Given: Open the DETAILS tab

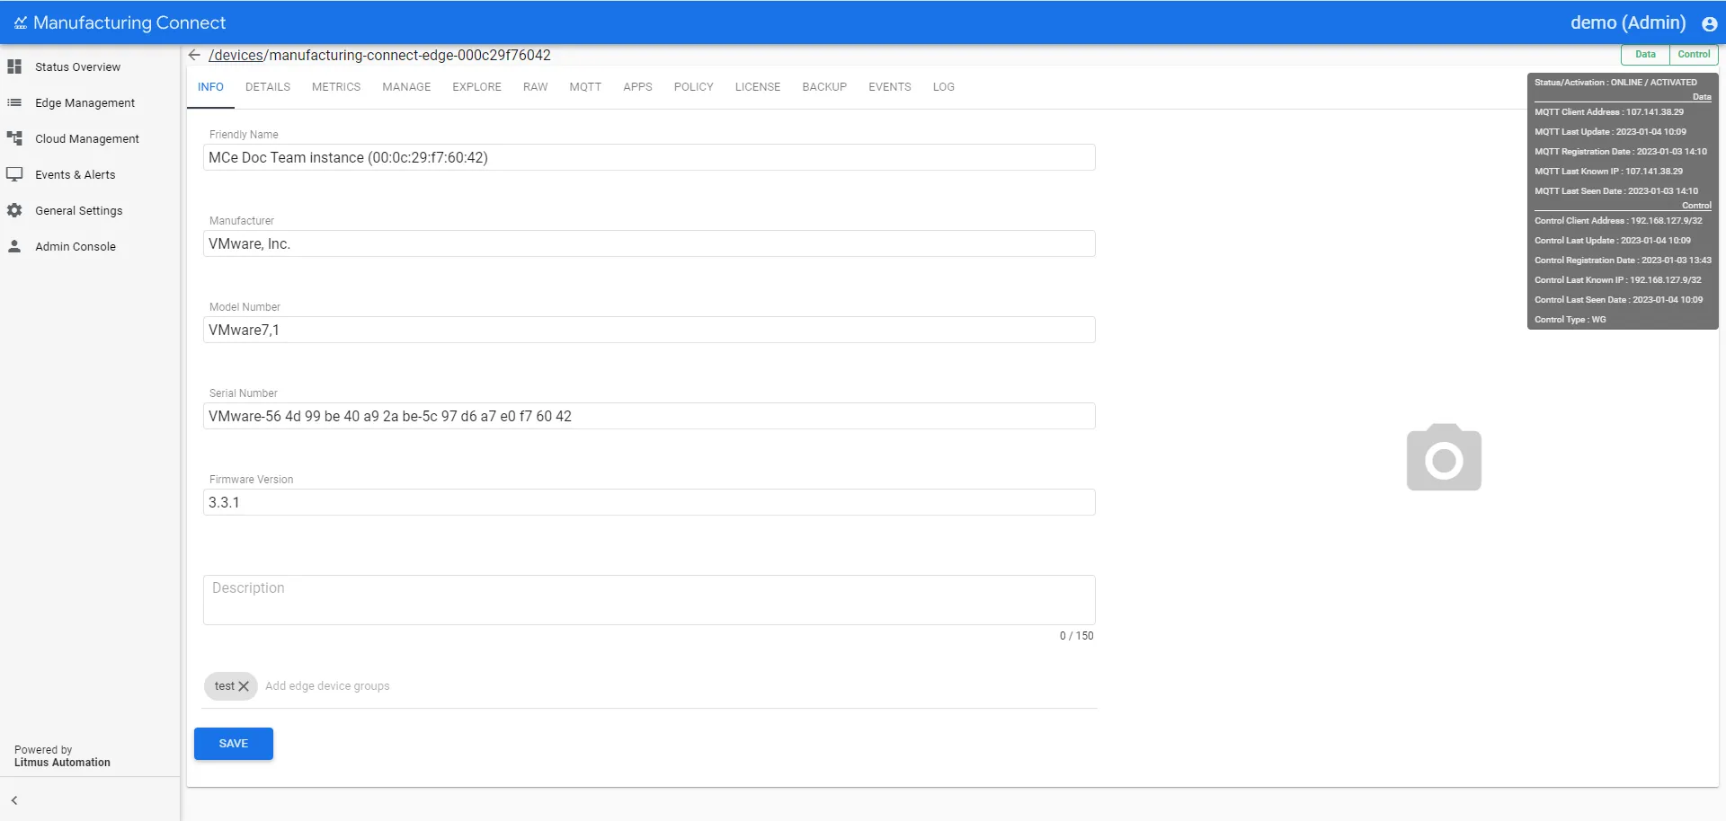Looking at the screenshot, I should [x=268, y=87].
